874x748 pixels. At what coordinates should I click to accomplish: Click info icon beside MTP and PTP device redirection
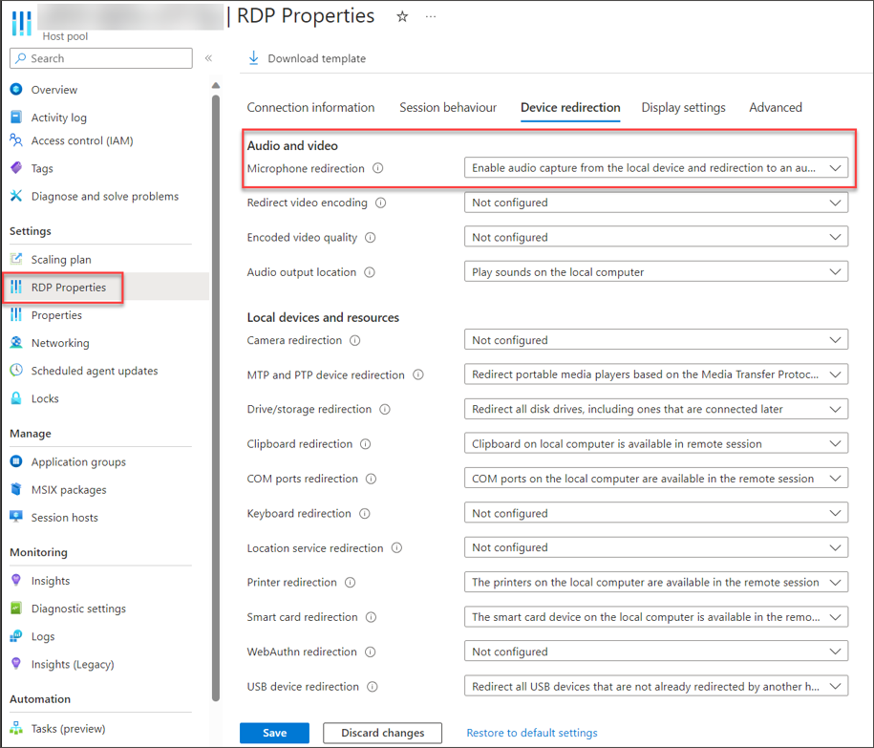pyautogui.click(x=418, y=375)
